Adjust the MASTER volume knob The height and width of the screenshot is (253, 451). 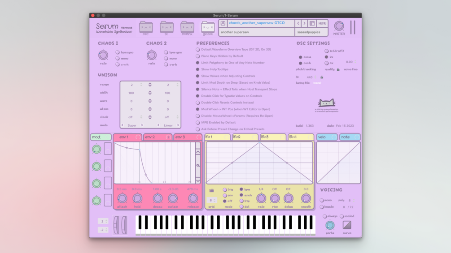339,26
